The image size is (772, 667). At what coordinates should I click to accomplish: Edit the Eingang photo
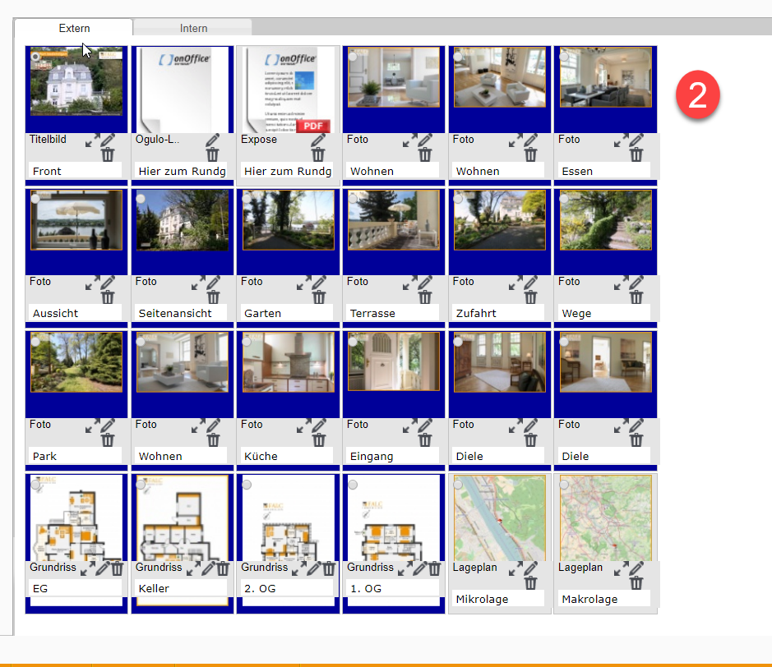click(x=425, y=425)
